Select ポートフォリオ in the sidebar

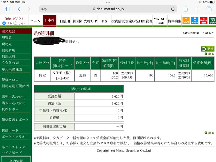(13, 137)
